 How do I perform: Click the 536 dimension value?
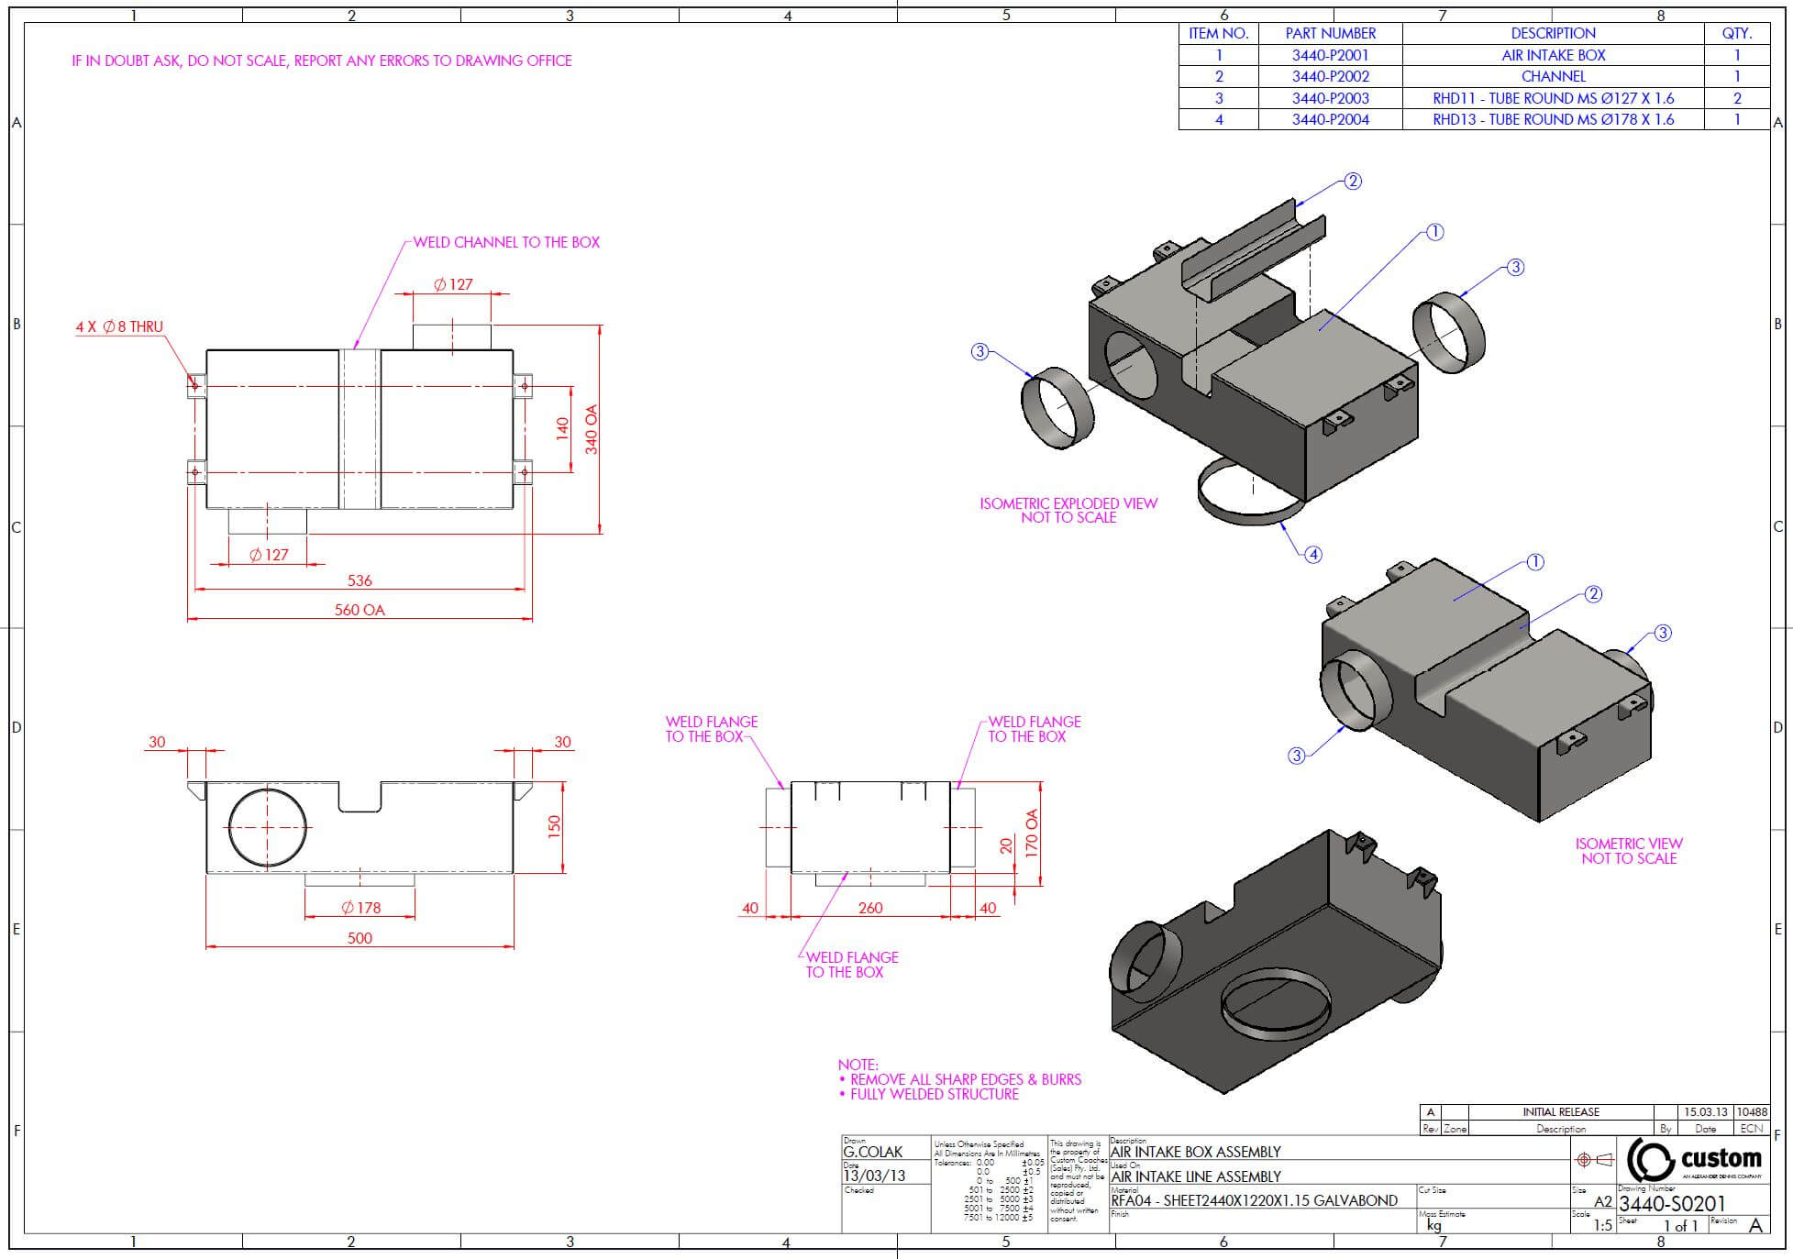click(x=360, y=580)
